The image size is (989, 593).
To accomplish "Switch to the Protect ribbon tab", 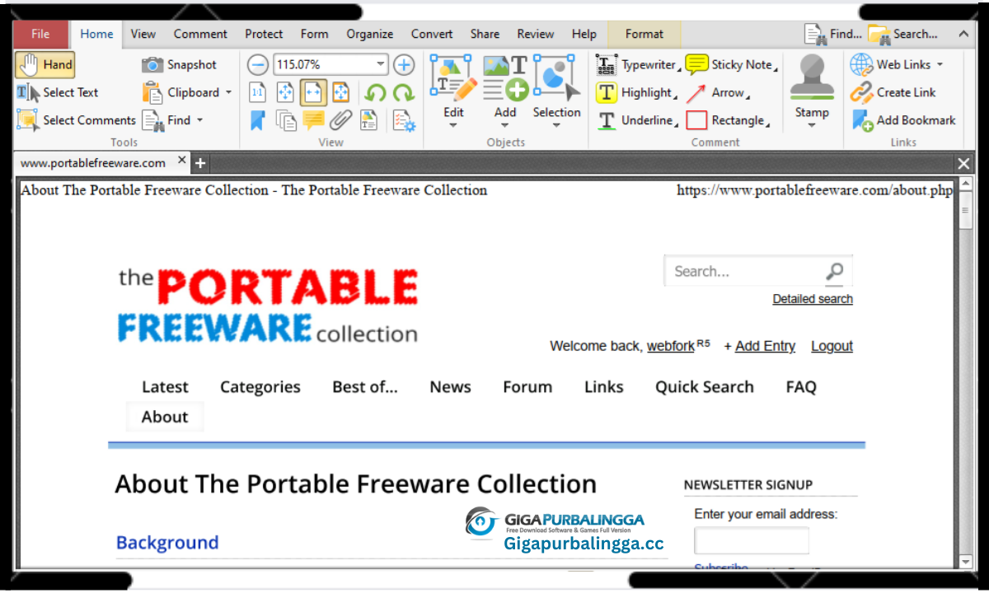I will (264, 34).
